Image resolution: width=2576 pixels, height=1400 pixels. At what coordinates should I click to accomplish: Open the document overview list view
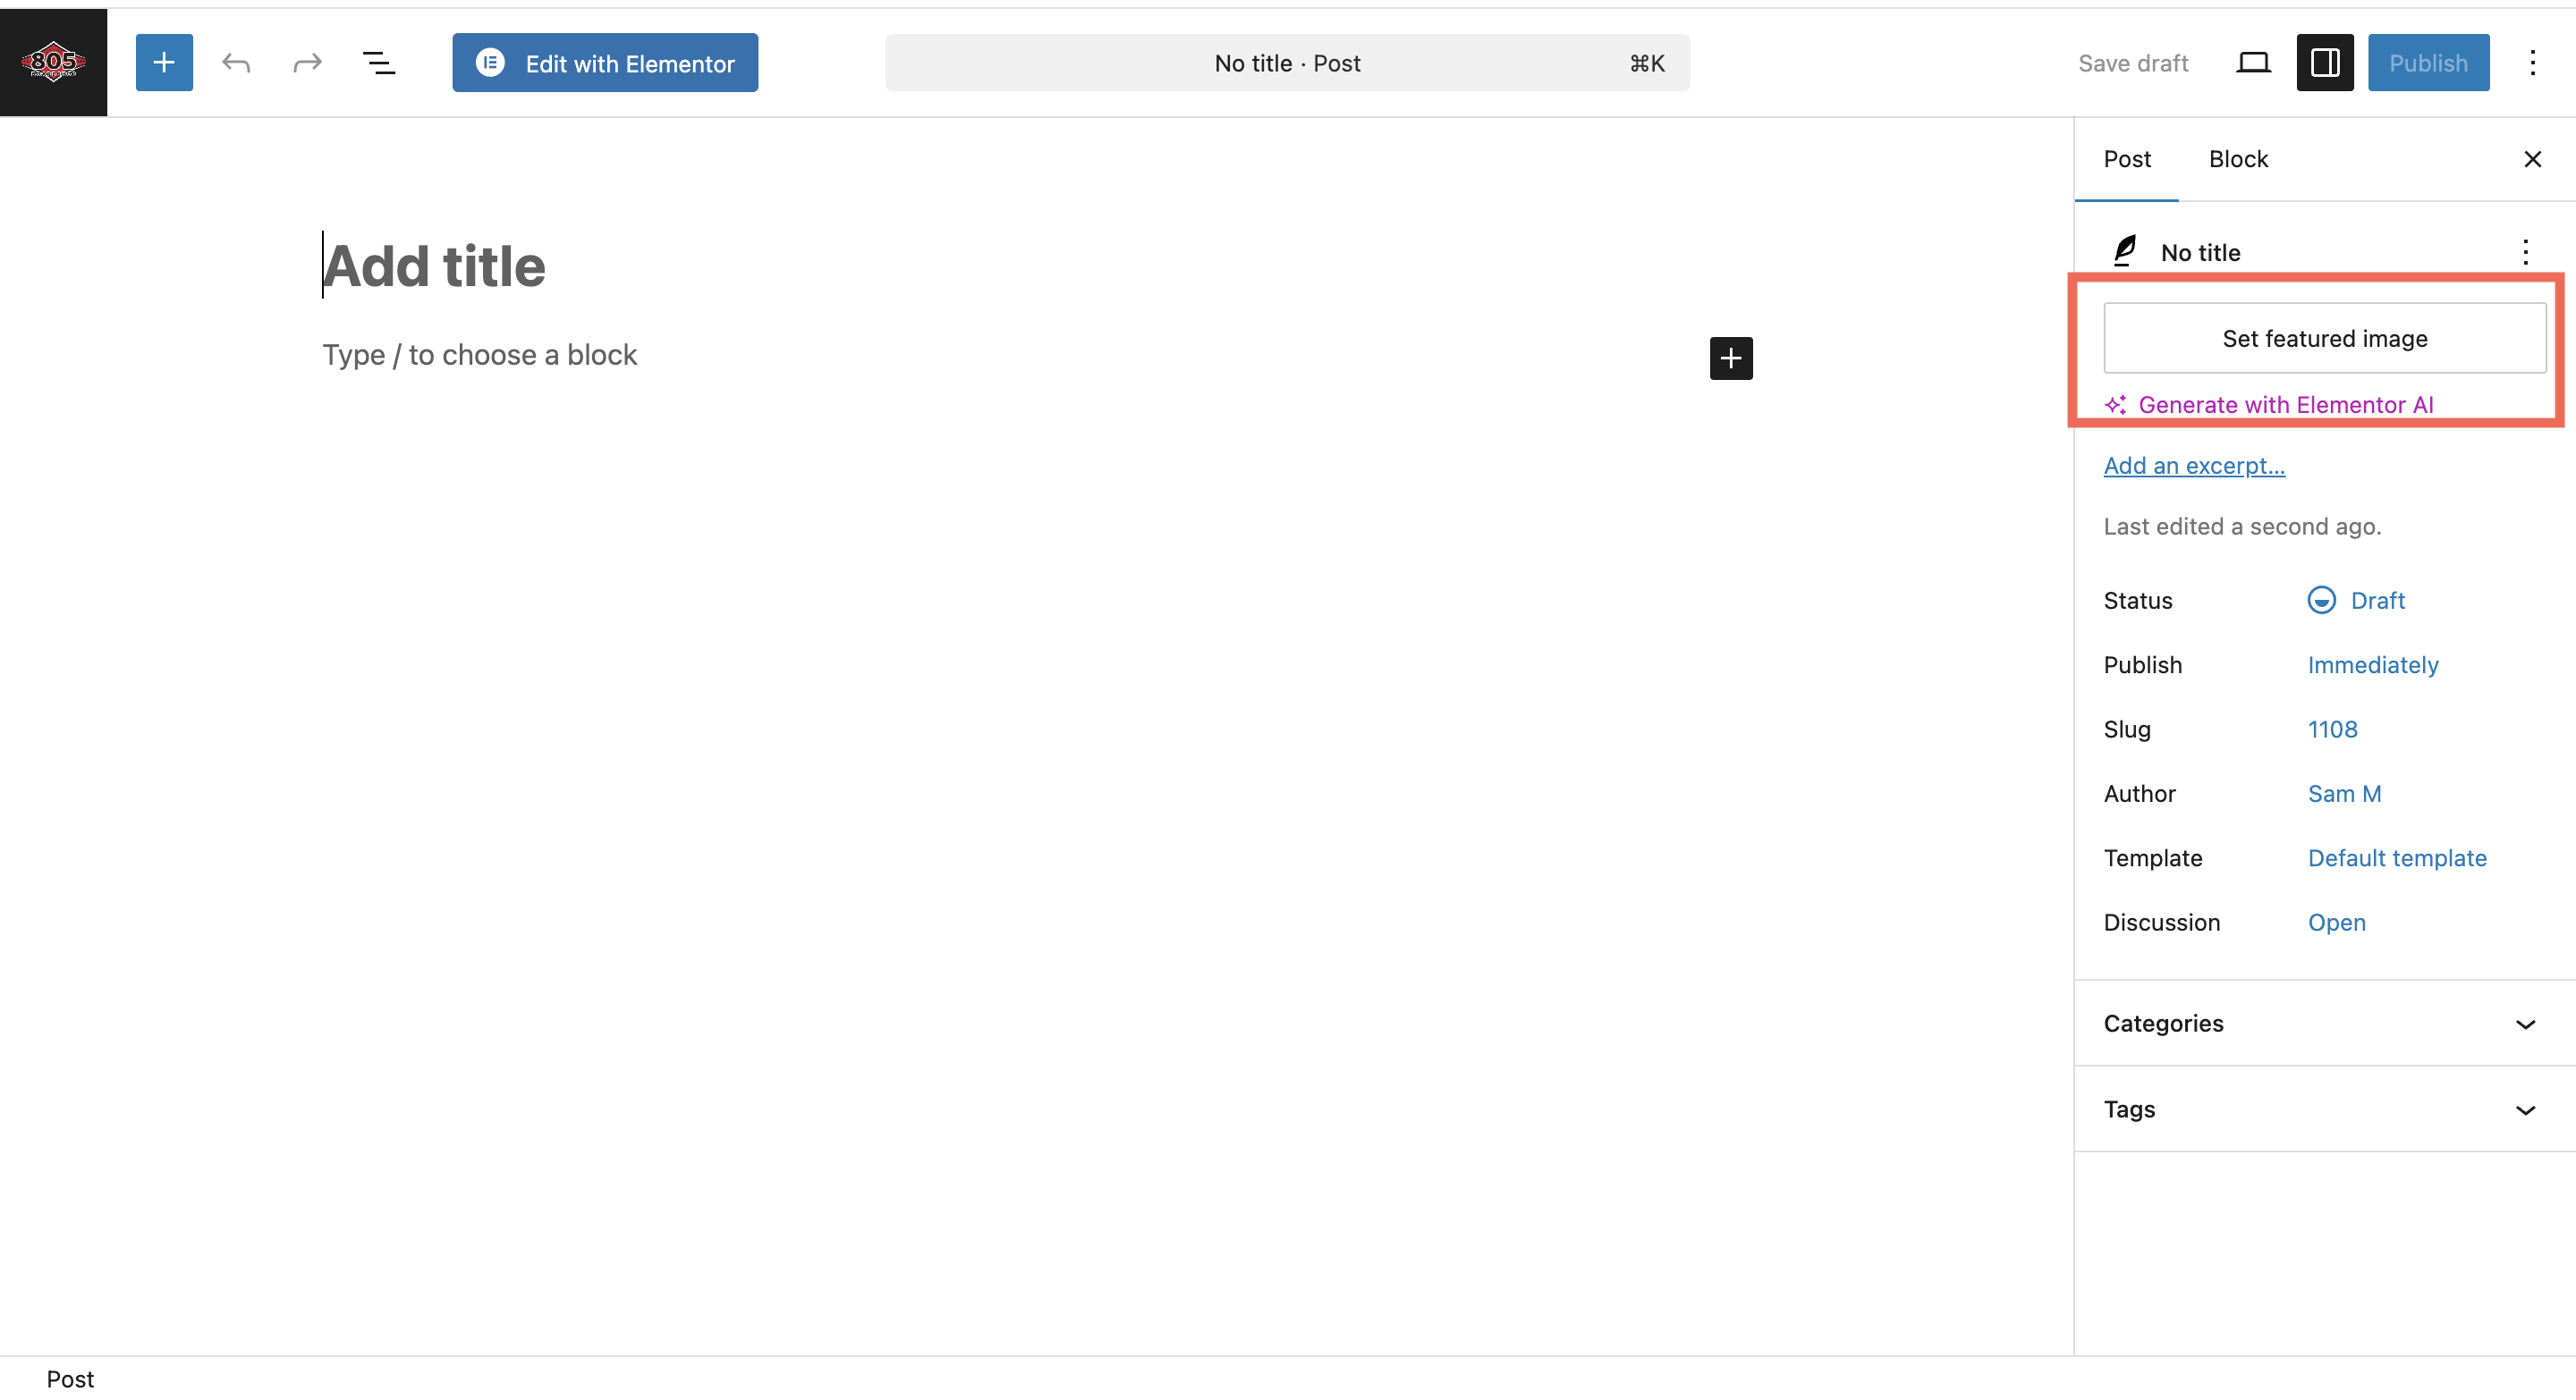(378, 63)
